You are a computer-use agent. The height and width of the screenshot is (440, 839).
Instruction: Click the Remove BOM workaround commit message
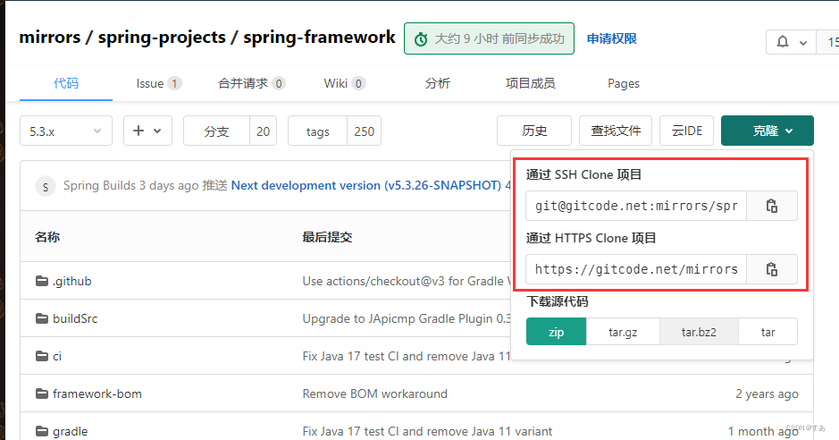[x=374, y=393]
